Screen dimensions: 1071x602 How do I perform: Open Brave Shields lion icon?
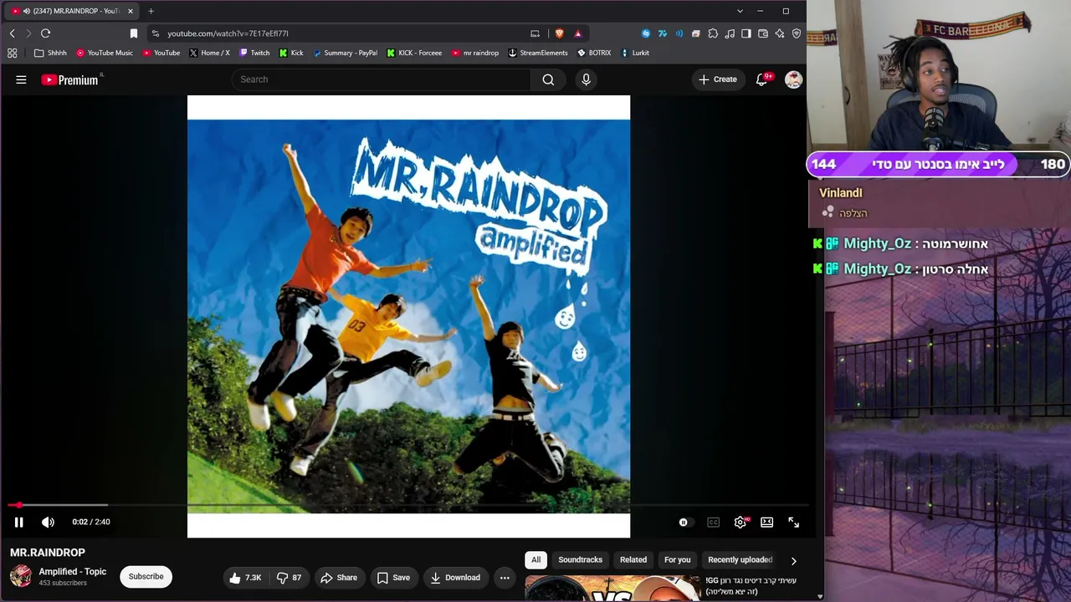pyautogui.click(x=559, y=33)
